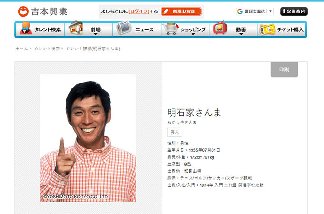Click the Google G language icon
The height and width of the screenshot is (214, 324).
click(240, 11)
